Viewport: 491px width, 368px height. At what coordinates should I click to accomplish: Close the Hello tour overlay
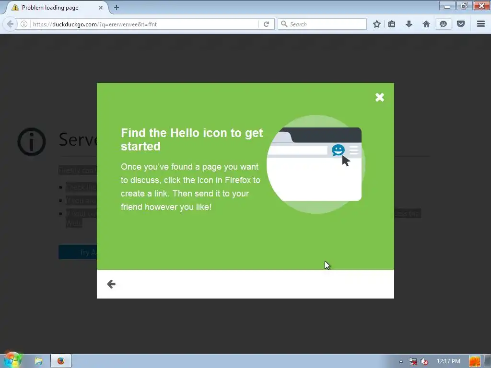380,97
